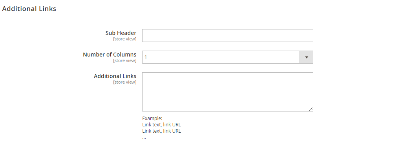
Task: Click the Additional Links field label beside the textarea
Action: tap(115, 76)
